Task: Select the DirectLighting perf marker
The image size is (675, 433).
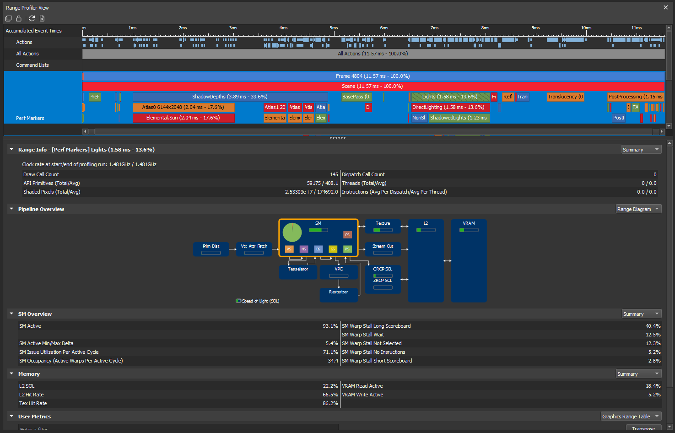Action: coord(451,107)
